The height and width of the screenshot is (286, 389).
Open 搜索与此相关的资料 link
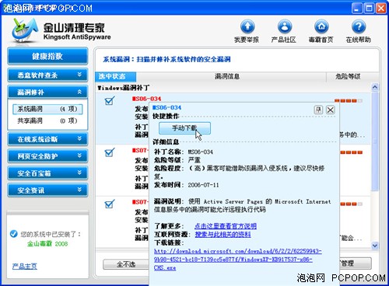(x=223, y=235)
